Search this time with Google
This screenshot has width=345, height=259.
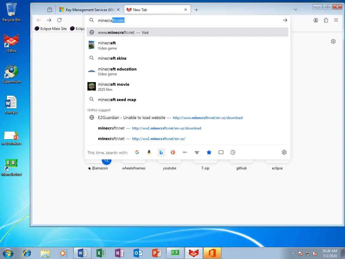coord(137,152)
